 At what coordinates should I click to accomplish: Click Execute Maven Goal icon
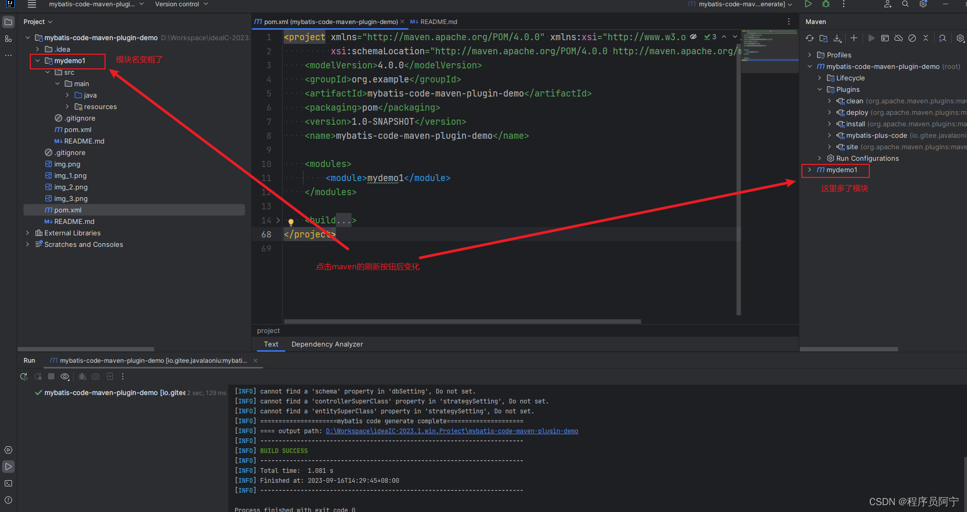click(885, 38)
